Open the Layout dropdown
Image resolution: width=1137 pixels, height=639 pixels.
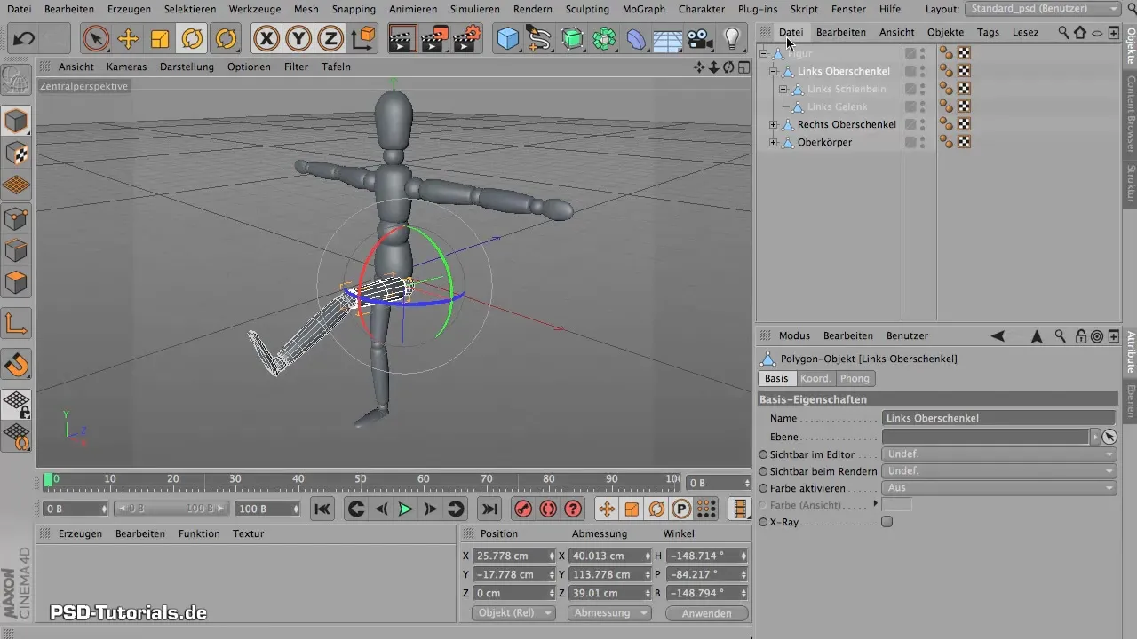(x=1043, y=9)
